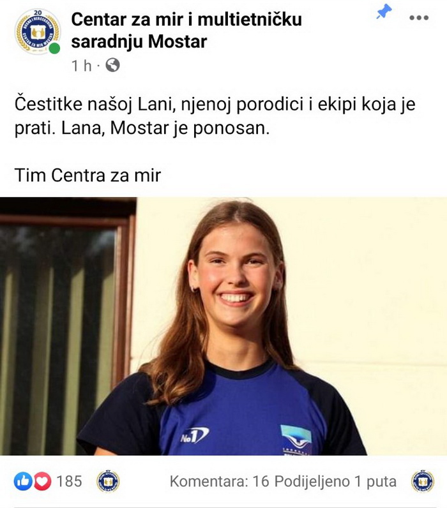
Task: Show comments via 'Komentara: 16'
Action: pyautogui.click(x=220, y=481)
